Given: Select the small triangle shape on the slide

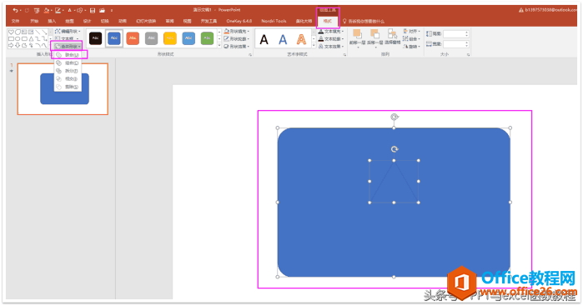Looking at the screenshot, I should click(394, 182).
